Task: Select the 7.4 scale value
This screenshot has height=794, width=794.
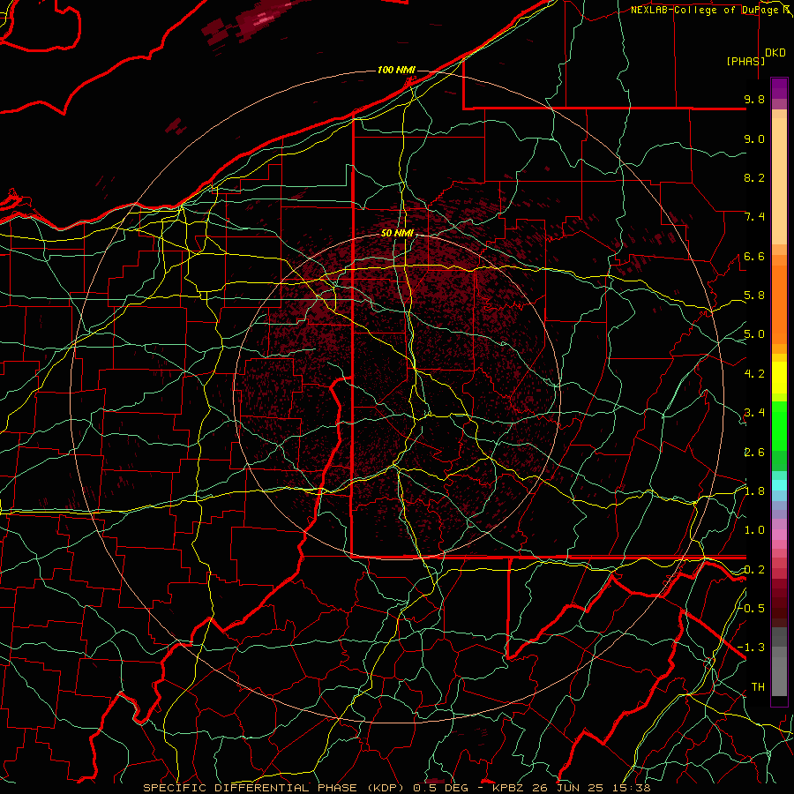Action: [754, 217]
